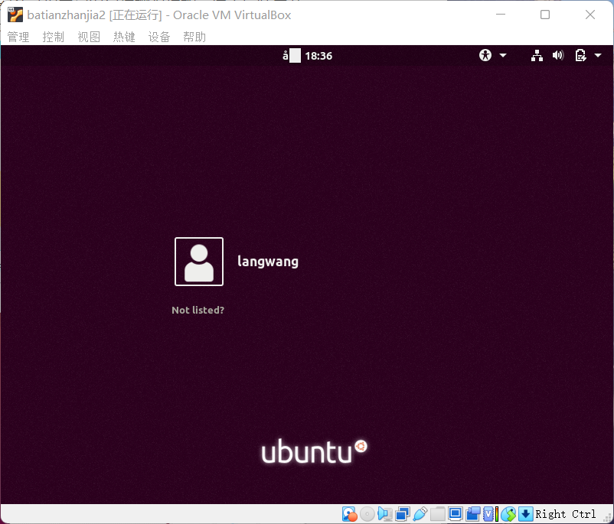This screenshot has height=524, width=614.
Task: Open the 帮助 menu
Action: coord(194,37)
